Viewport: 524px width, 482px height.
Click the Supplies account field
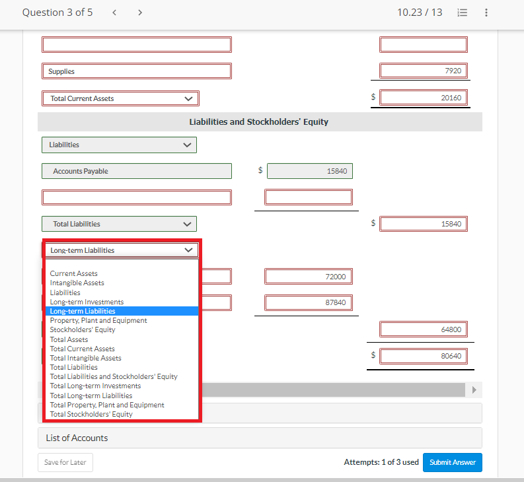pos(137,71)
